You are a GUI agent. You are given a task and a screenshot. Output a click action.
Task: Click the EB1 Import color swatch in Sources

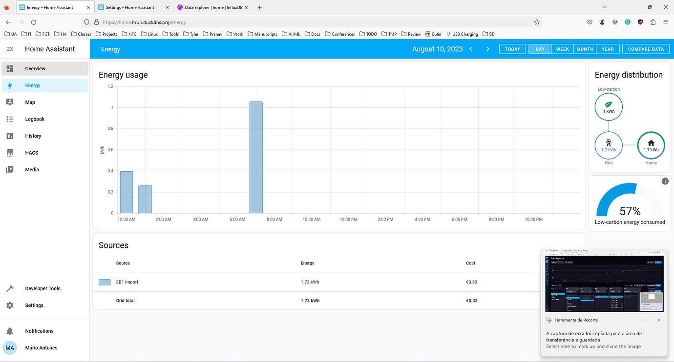click(104, 282)
